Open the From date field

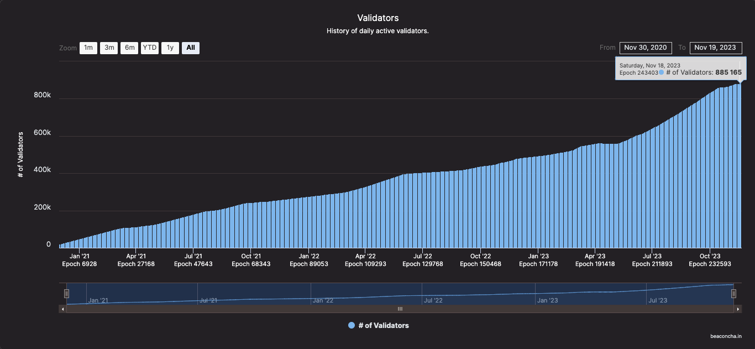tap(645, 48)
